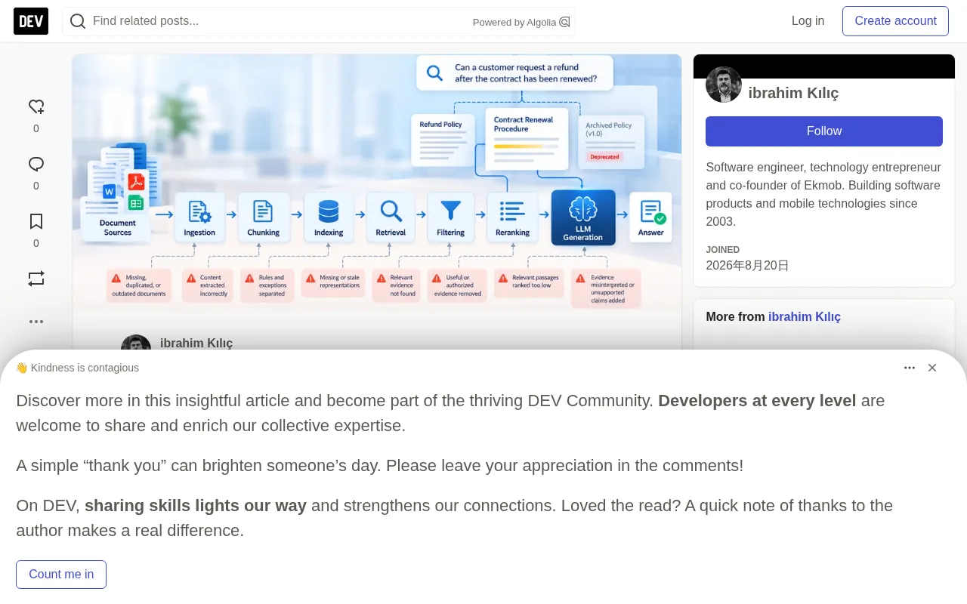This screenshot has height=604, width=967.
Task: Open the Log in link
Action: 808,21
